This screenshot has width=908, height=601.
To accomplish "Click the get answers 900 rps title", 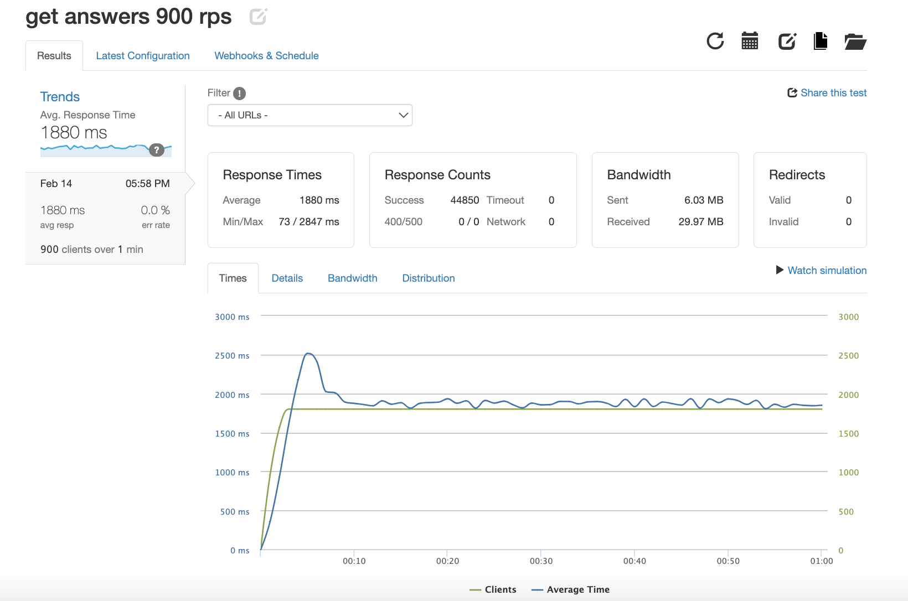I will point(128,17).
